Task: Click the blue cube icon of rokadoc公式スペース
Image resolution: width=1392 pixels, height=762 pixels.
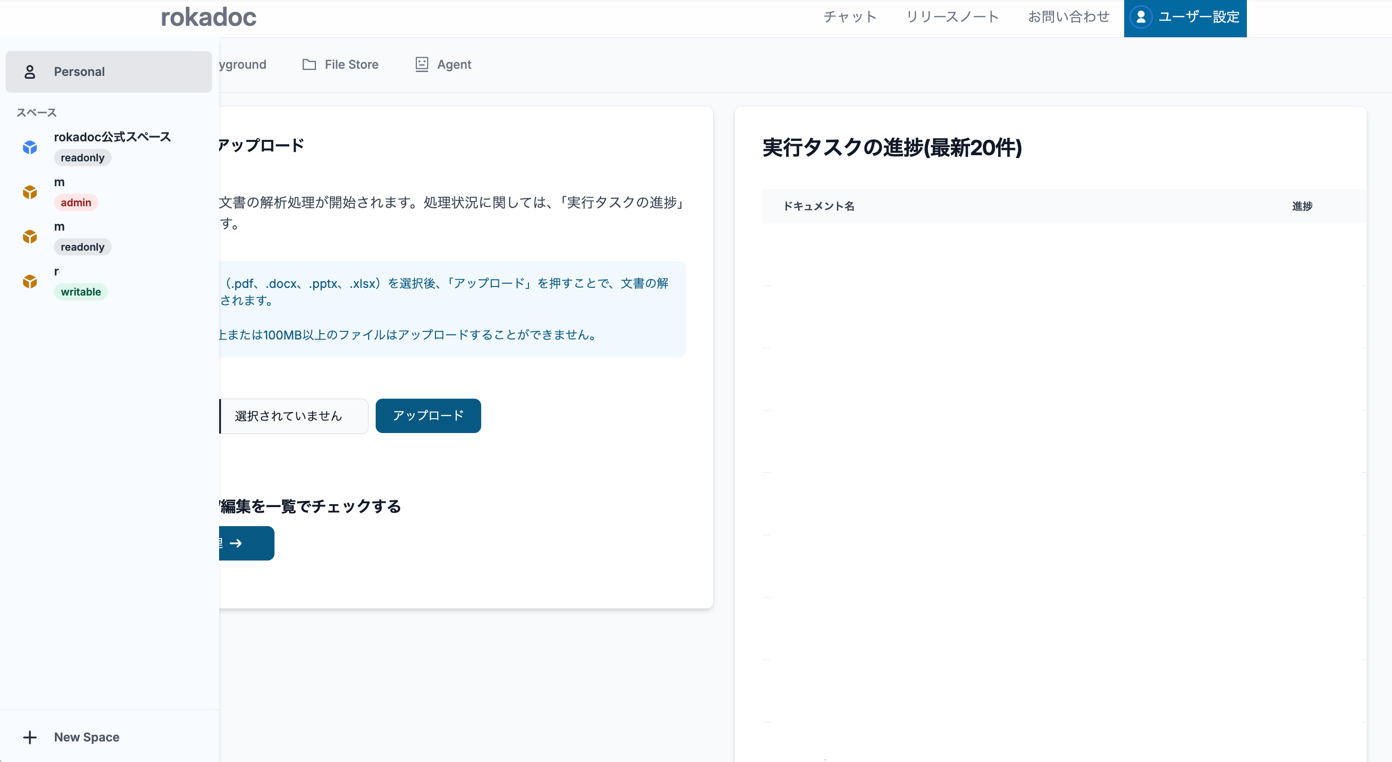Action: click(x=30, y=147)
